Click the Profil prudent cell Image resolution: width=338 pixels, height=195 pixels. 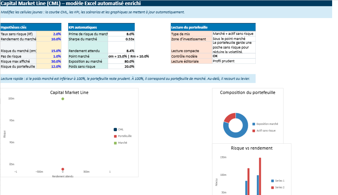point(233,61)
